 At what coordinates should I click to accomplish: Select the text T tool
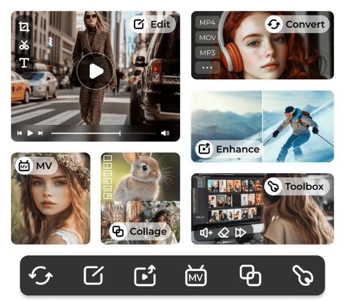point(24,63)
